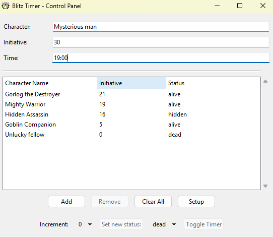Sort by the Initiative column header
Screen dimensions: 273x237
[131, 83]
